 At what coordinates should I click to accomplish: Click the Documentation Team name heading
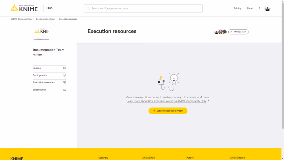49,50
